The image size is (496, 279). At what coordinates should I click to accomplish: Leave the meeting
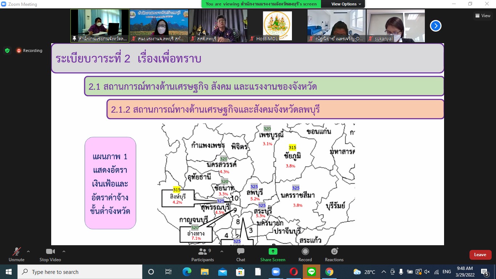click(480, 255)
